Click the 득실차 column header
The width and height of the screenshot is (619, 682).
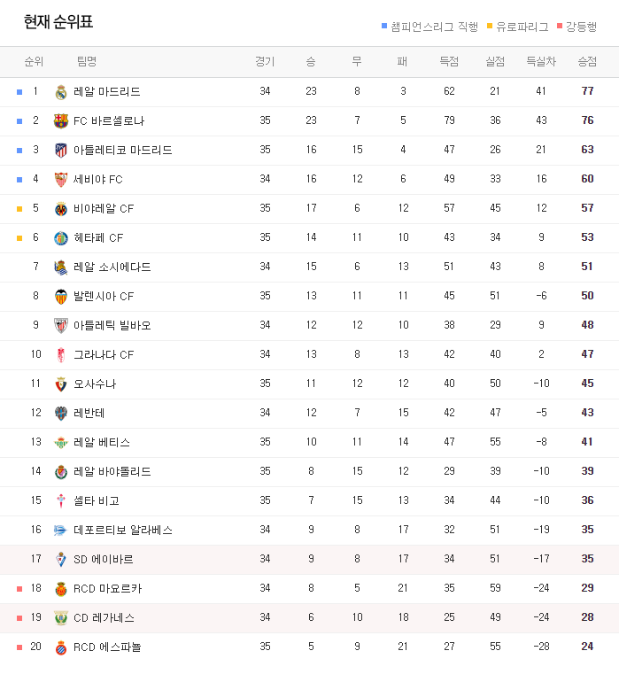(541, 62)
